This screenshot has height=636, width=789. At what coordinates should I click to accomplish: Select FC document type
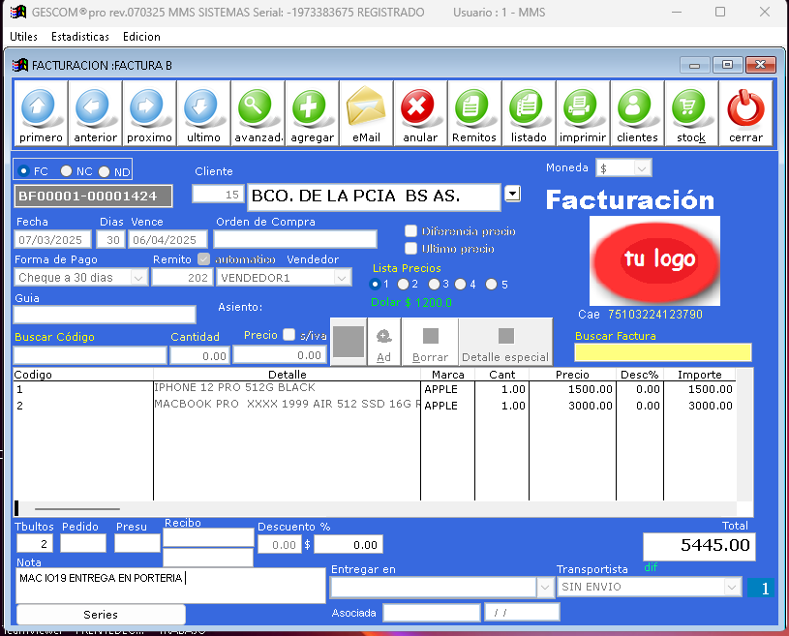23,171
